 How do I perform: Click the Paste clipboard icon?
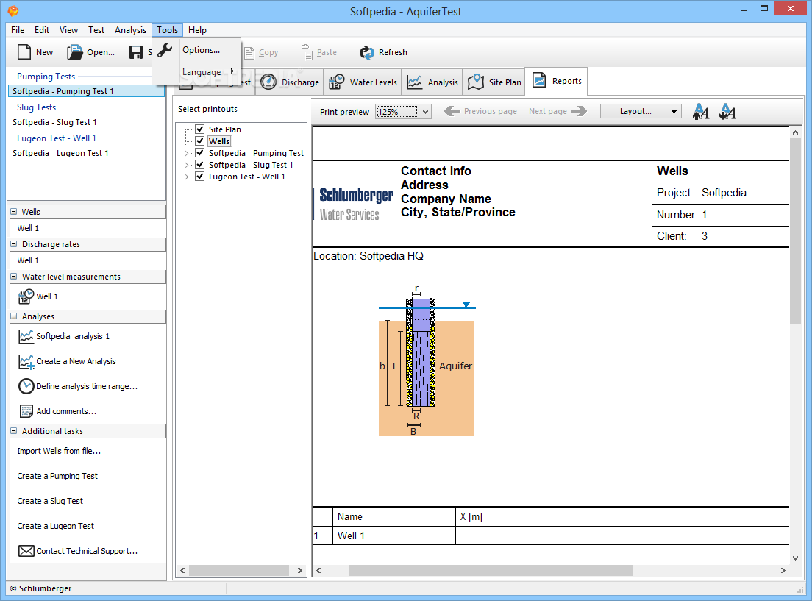[307, 51]
